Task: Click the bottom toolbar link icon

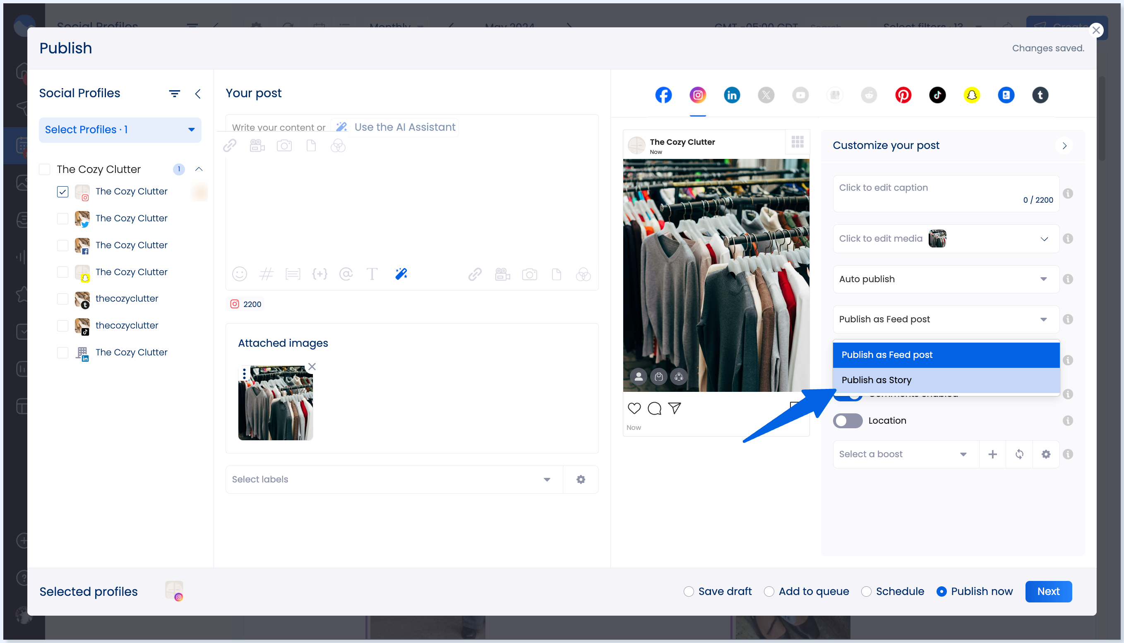Action: tap(475, 275)
